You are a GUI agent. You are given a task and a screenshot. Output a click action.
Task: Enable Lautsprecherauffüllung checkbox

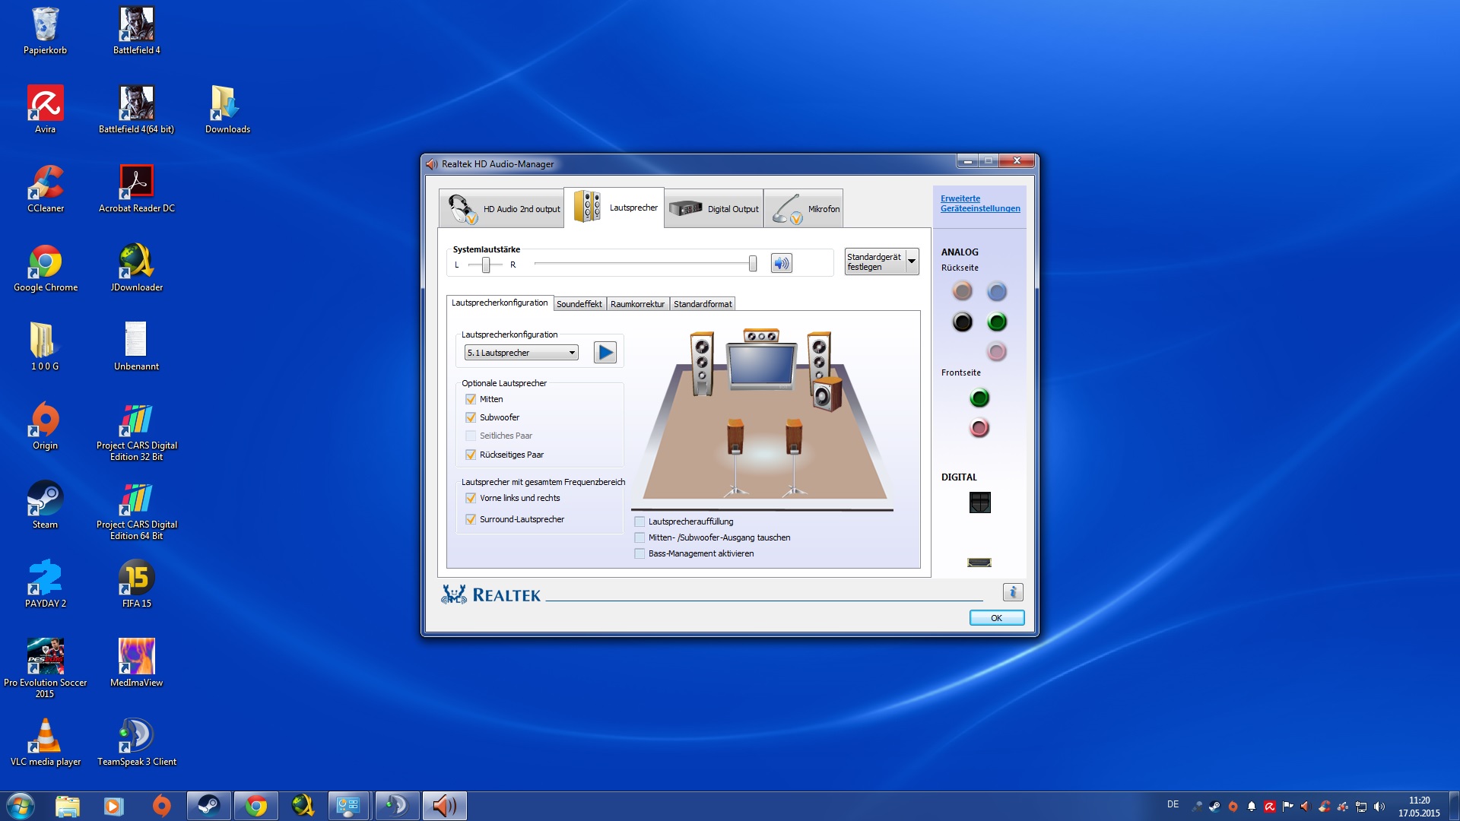[x=640, y=522]
